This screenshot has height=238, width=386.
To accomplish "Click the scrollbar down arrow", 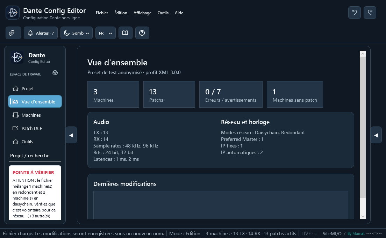I will click(x=363, y=216).
